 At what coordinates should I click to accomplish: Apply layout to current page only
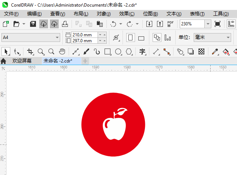[168, 37]
